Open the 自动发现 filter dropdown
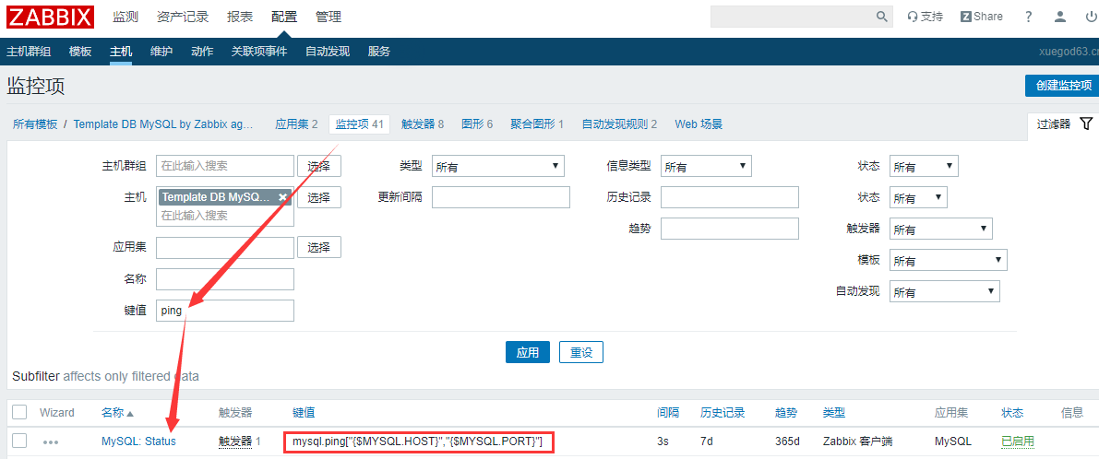Image resolution: width=1099 pixels, height=459 pixels. (944, 291)
